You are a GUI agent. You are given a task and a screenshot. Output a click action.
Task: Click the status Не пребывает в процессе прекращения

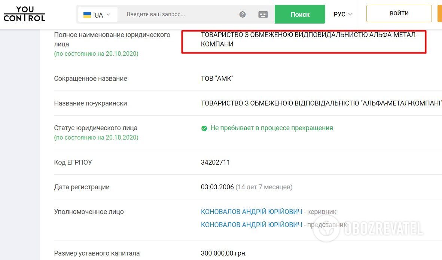(271, 128)
